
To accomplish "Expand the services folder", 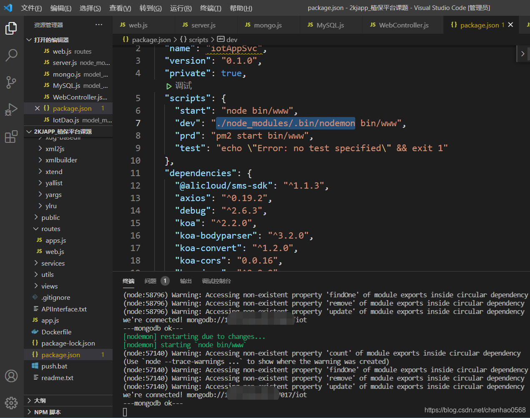I will tap(53, 263).
